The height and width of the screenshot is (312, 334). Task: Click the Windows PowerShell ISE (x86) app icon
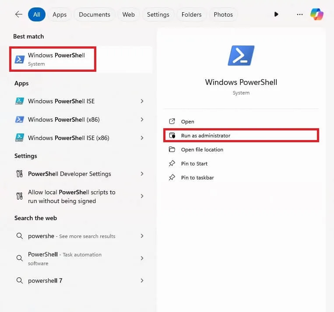pos(20,138)
